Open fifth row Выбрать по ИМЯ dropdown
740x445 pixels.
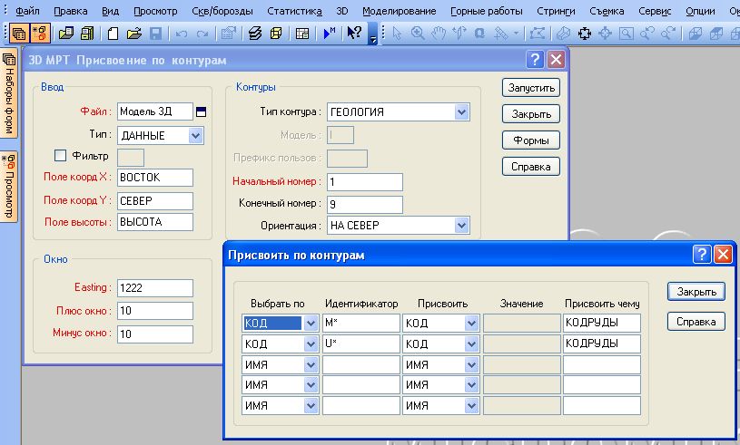pos(311,405)
